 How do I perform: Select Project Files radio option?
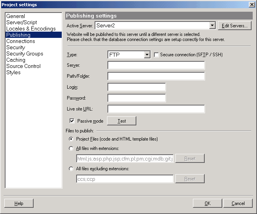click(x=71, y=139)
